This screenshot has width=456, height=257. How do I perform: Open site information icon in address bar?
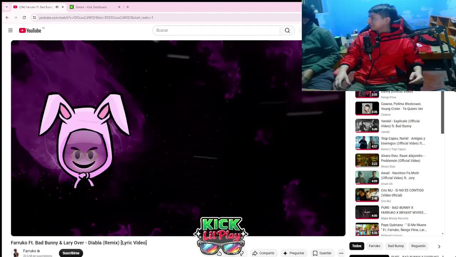coord(34,17)
